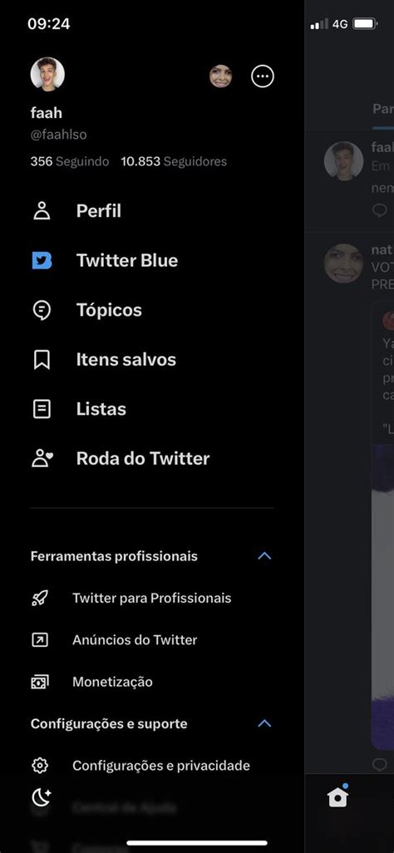Switch to the second account avatar
The image size is (394, 853).
[x=221, y=76]
